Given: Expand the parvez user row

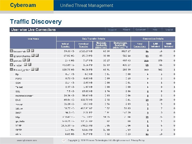Looking at the screenshot, I should (x=11, y=60).
